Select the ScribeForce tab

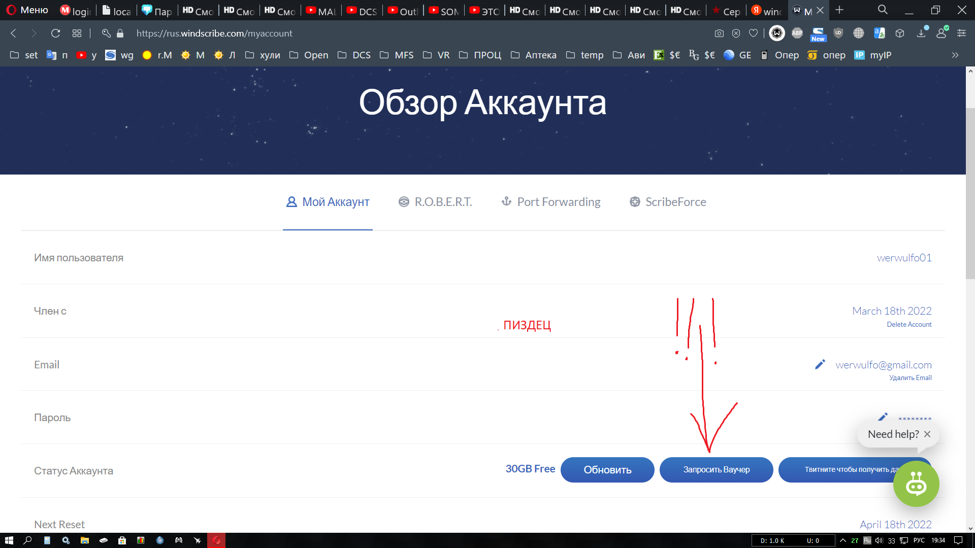(667, 202)
